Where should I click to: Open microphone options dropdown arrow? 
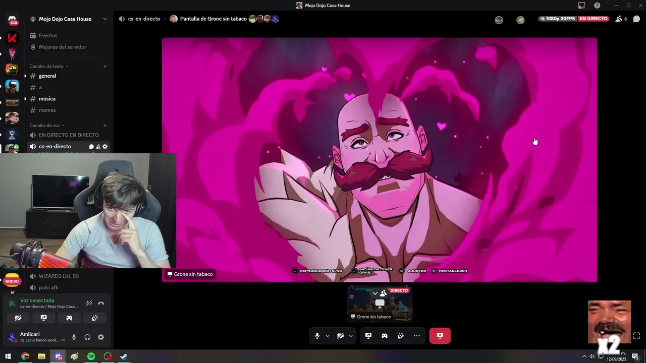[328, 336]
